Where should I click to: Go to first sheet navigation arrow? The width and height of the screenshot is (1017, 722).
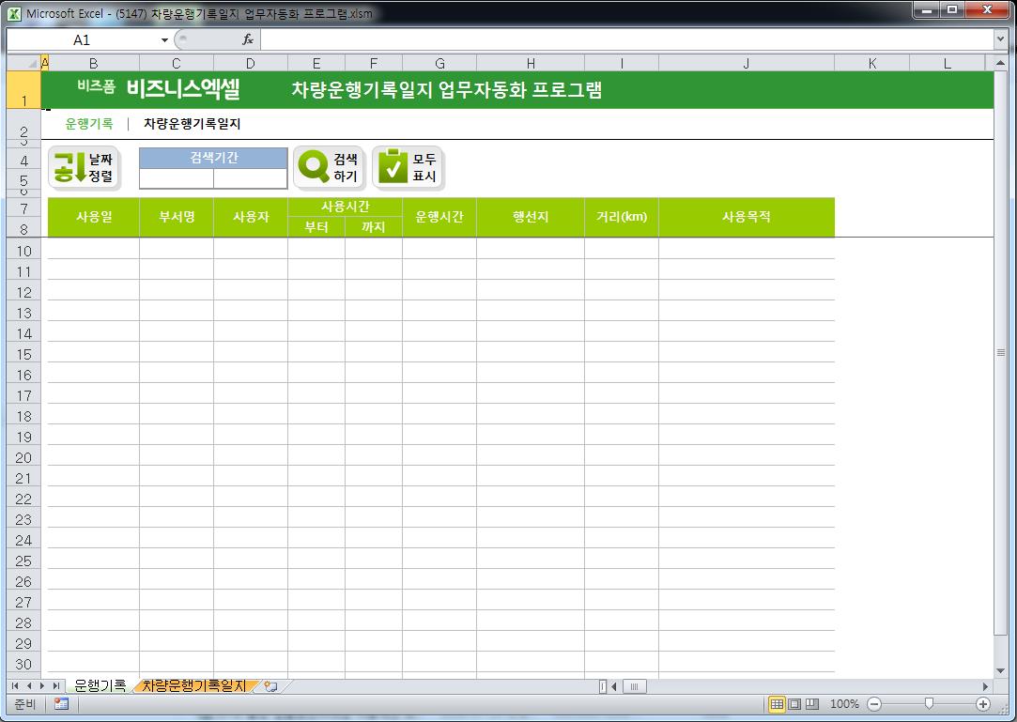click(x=15, y=685)
